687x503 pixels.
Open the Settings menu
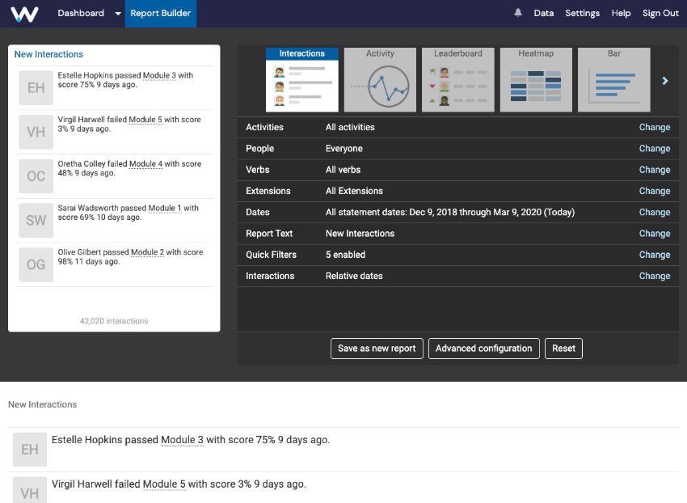pyautogui.click(x=582, y=13)
